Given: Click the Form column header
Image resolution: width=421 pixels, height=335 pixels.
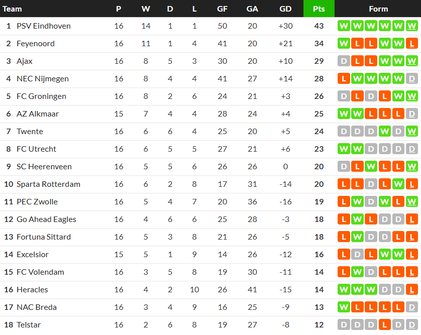Looking at the screenshot, I should 378,9.
